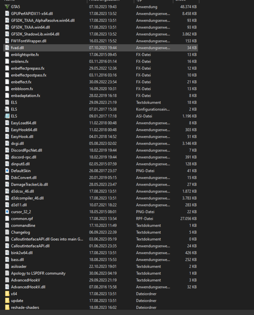Click the RPF-Datei type of common.rpf
Viewport: 254px width, 315px height.
coord(144,218)
